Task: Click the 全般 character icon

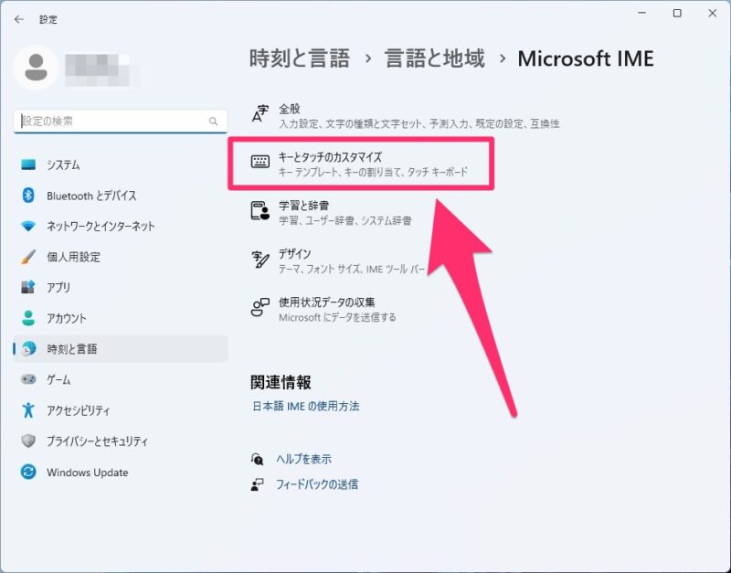Action: [x=260, y=113]
